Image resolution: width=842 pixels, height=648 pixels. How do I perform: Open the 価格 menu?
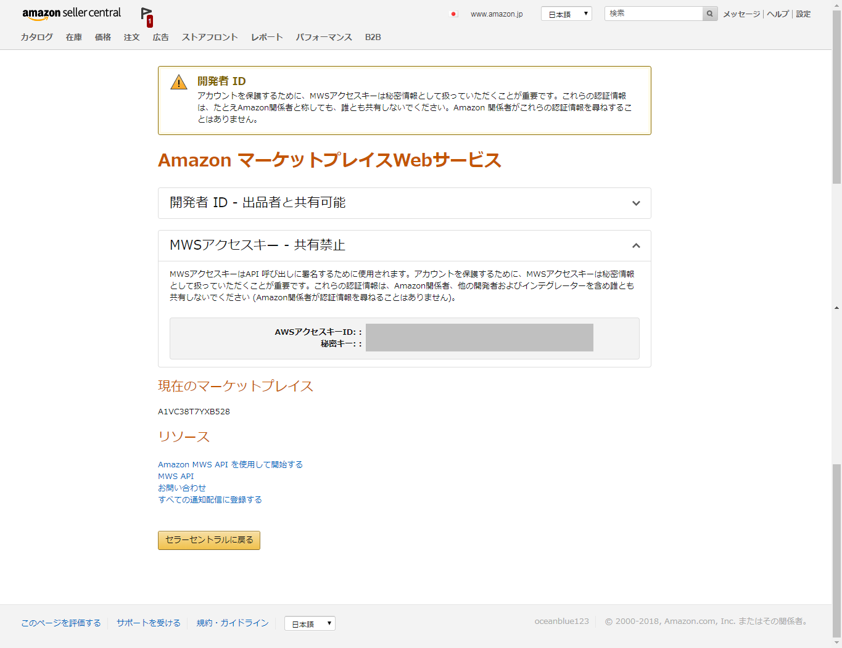click(x=103, y=37)
